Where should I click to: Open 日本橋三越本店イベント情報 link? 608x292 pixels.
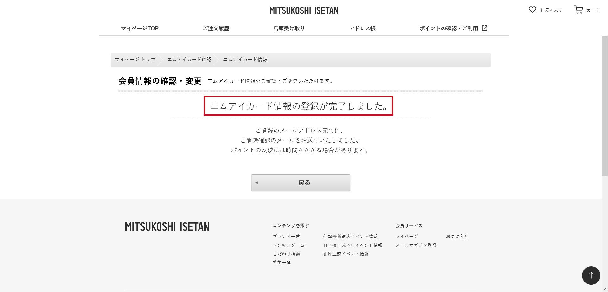pyautogui.click(x=353, y=245)
